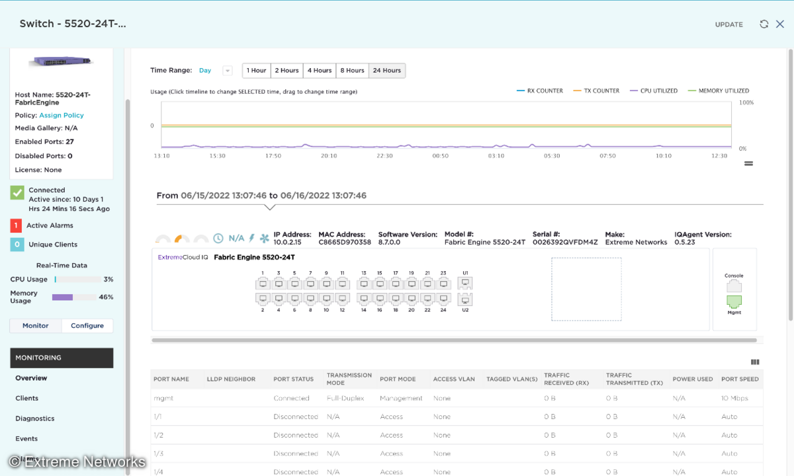Open the usage chart hamburger menu icon
The image size is (794, 476).
point(748,163)
